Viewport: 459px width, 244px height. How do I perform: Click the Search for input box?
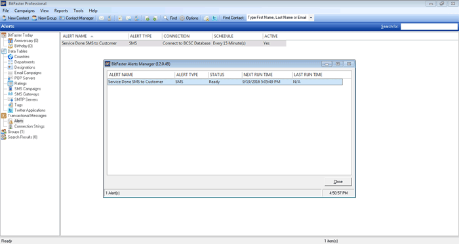pyautogui.click(x=429, y=27)
